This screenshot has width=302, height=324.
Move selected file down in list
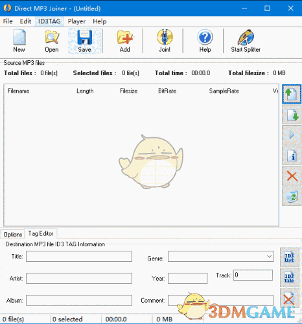(292, 115)
